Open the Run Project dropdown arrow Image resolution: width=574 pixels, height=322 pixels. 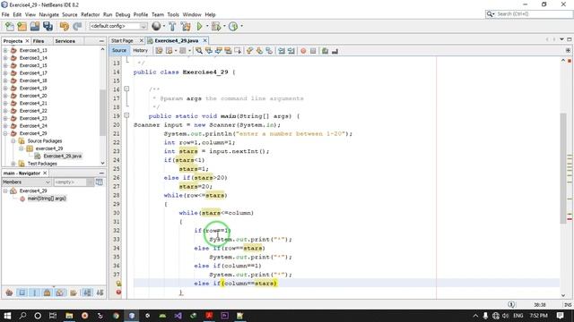(x=207, y=26)
